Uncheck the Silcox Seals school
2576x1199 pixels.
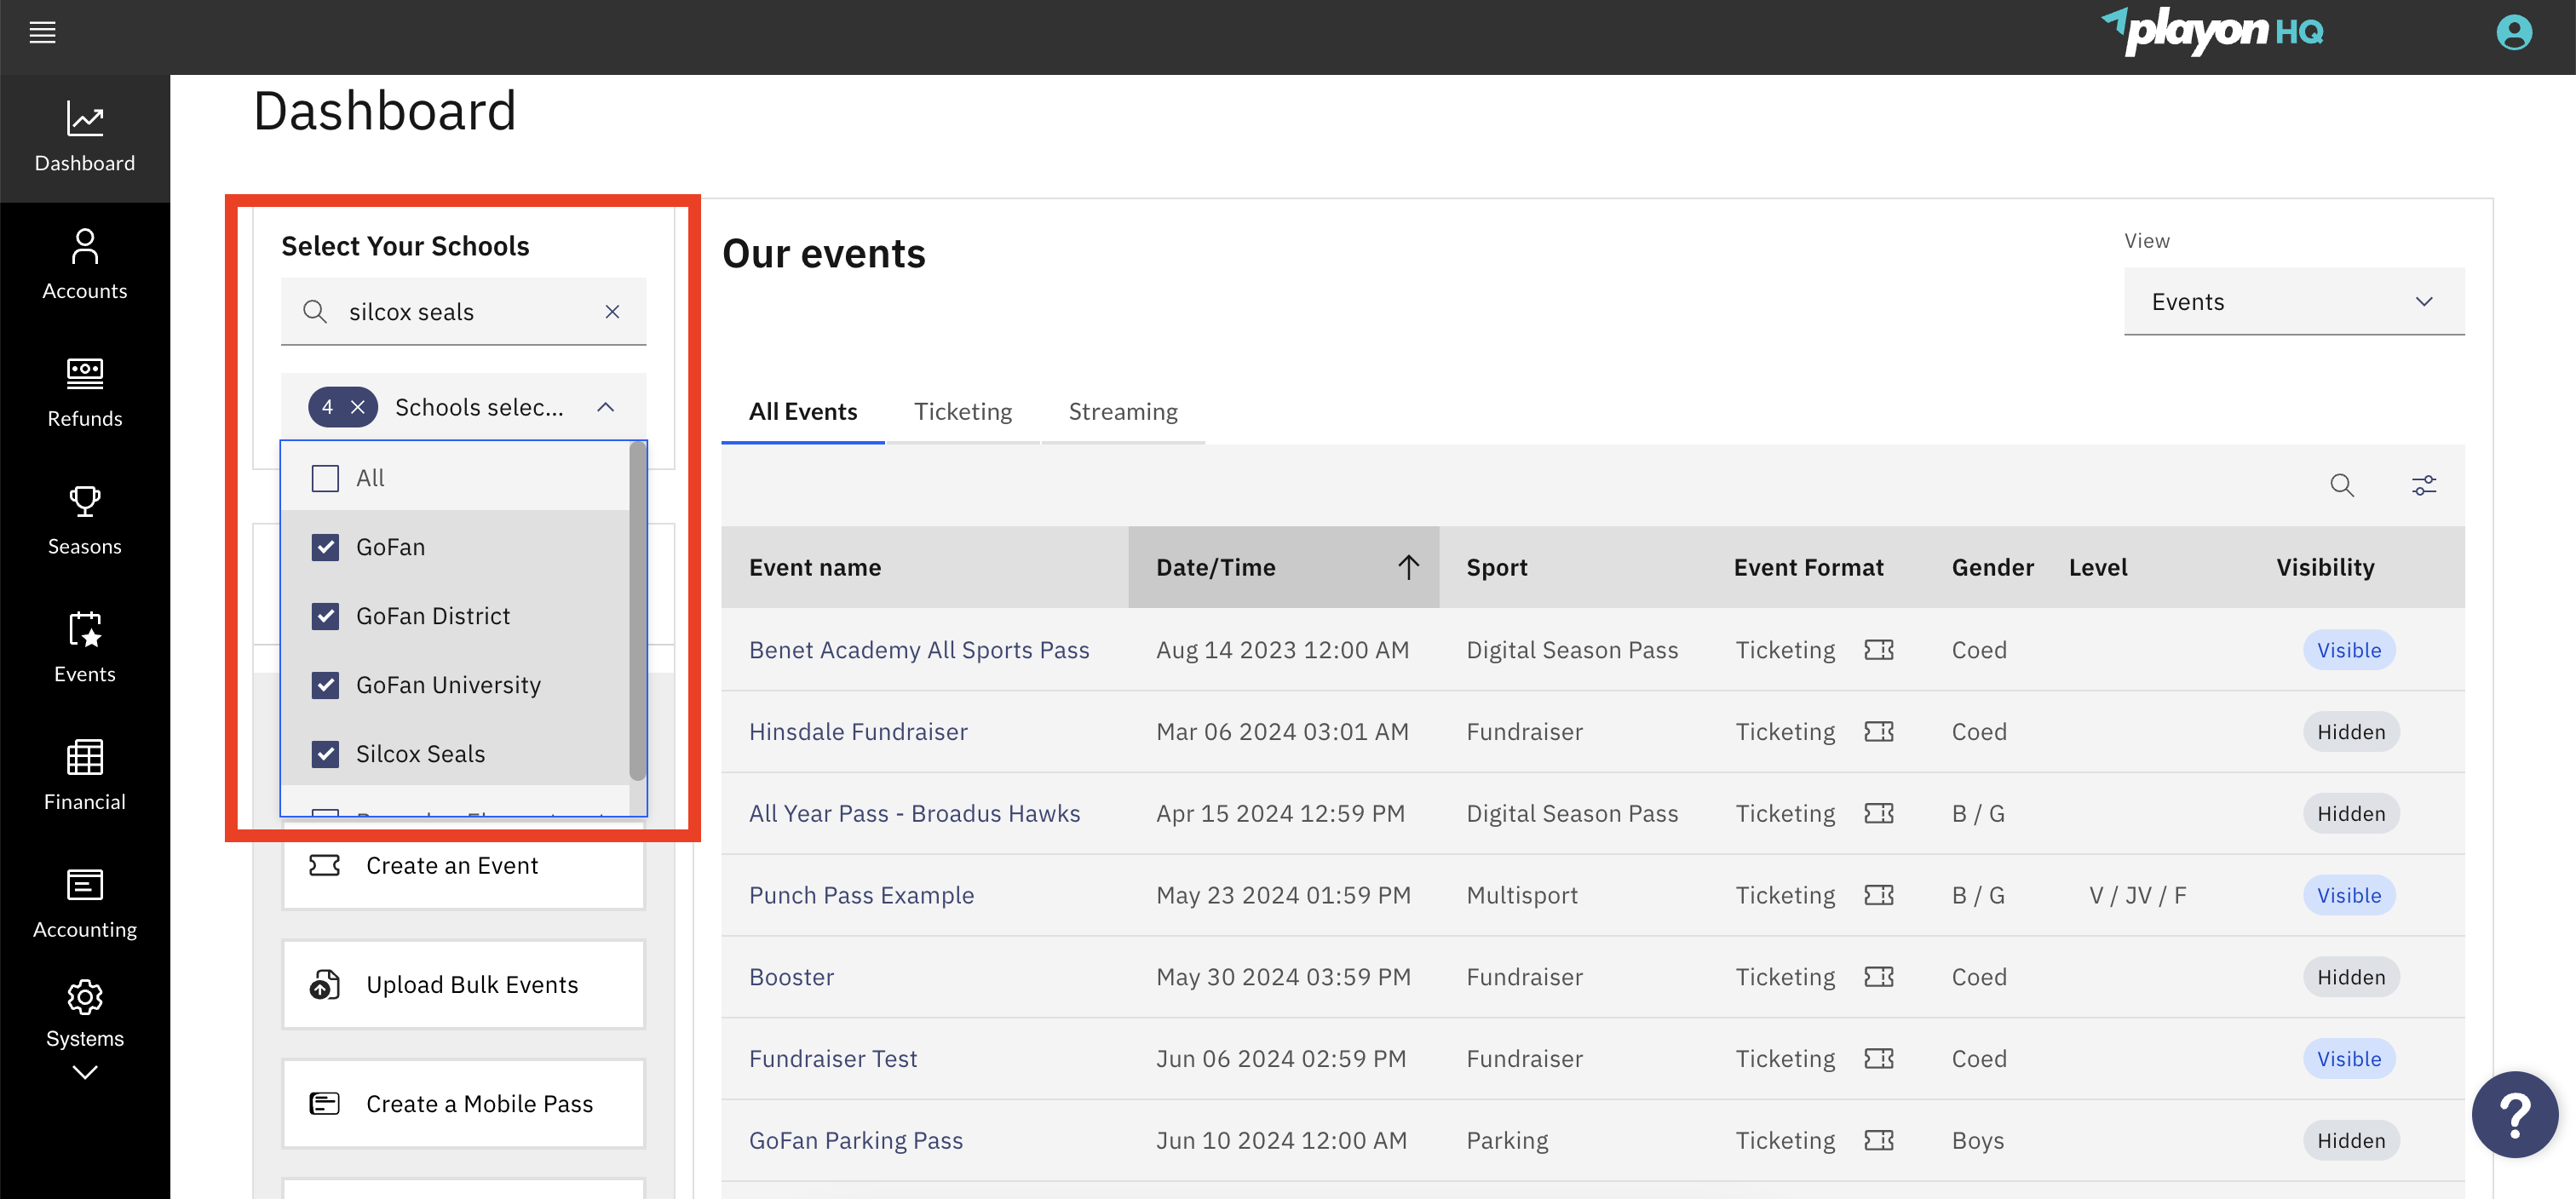(325, 754)
